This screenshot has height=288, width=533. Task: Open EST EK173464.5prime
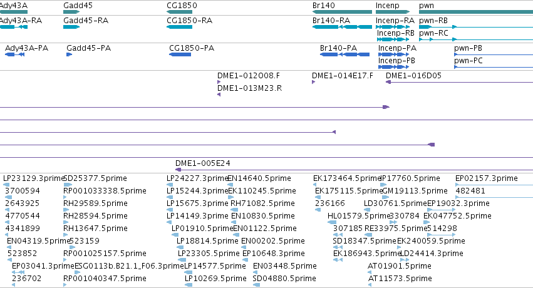347,178
